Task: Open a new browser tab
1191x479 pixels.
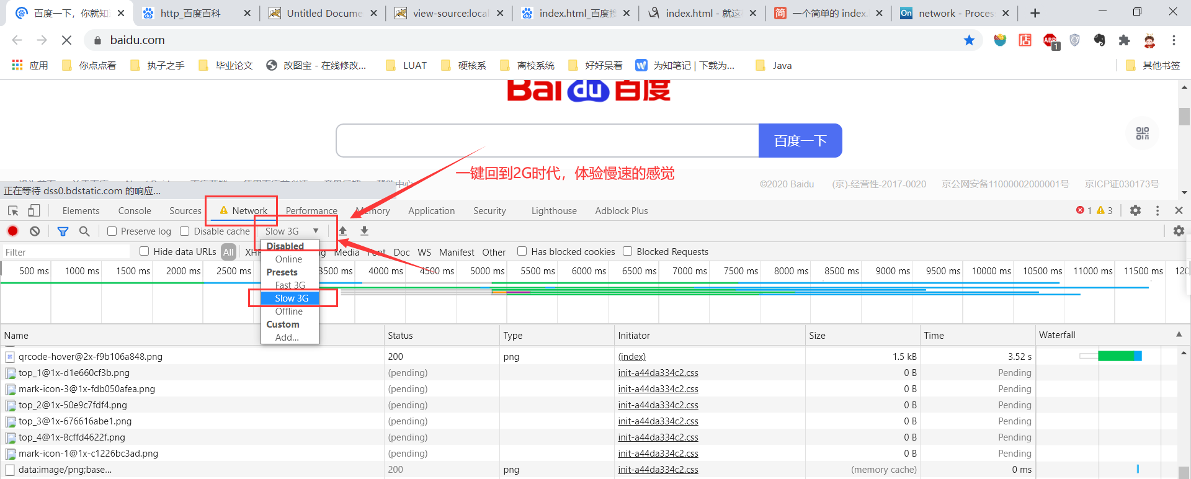Action: 1035,13
